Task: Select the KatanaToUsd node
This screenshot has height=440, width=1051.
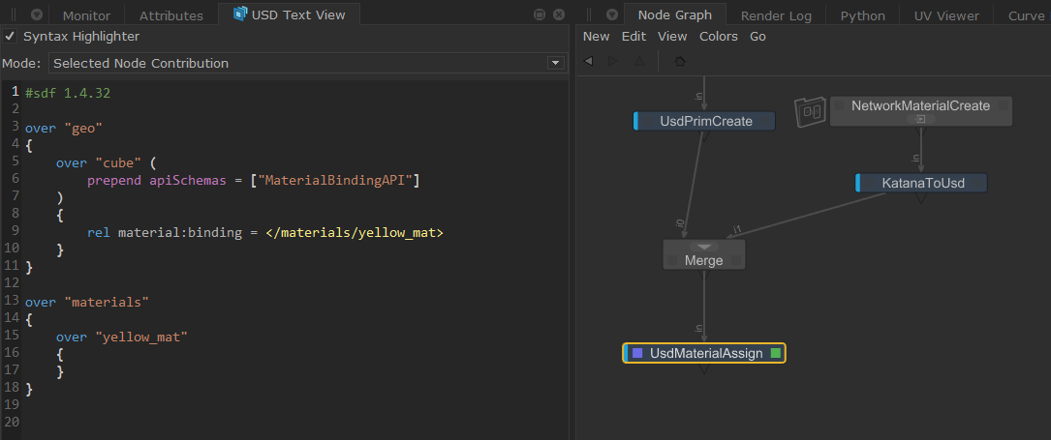Action: click(921, 183)
